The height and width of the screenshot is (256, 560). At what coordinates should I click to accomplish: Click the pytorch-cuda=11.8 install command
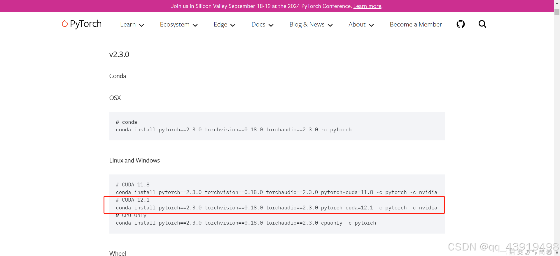[276, 193]
